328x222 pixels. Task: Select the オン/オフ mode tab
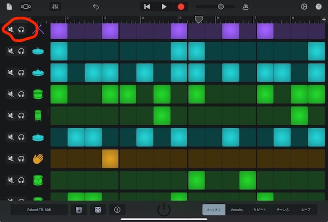pyautogui.click(x=214, y=210)
